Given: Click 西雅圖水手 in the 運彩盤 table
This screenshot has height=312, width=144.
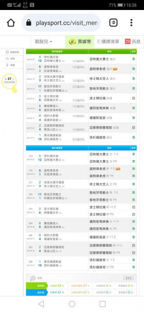Looking at the screenshot, I should coord(51,212).
